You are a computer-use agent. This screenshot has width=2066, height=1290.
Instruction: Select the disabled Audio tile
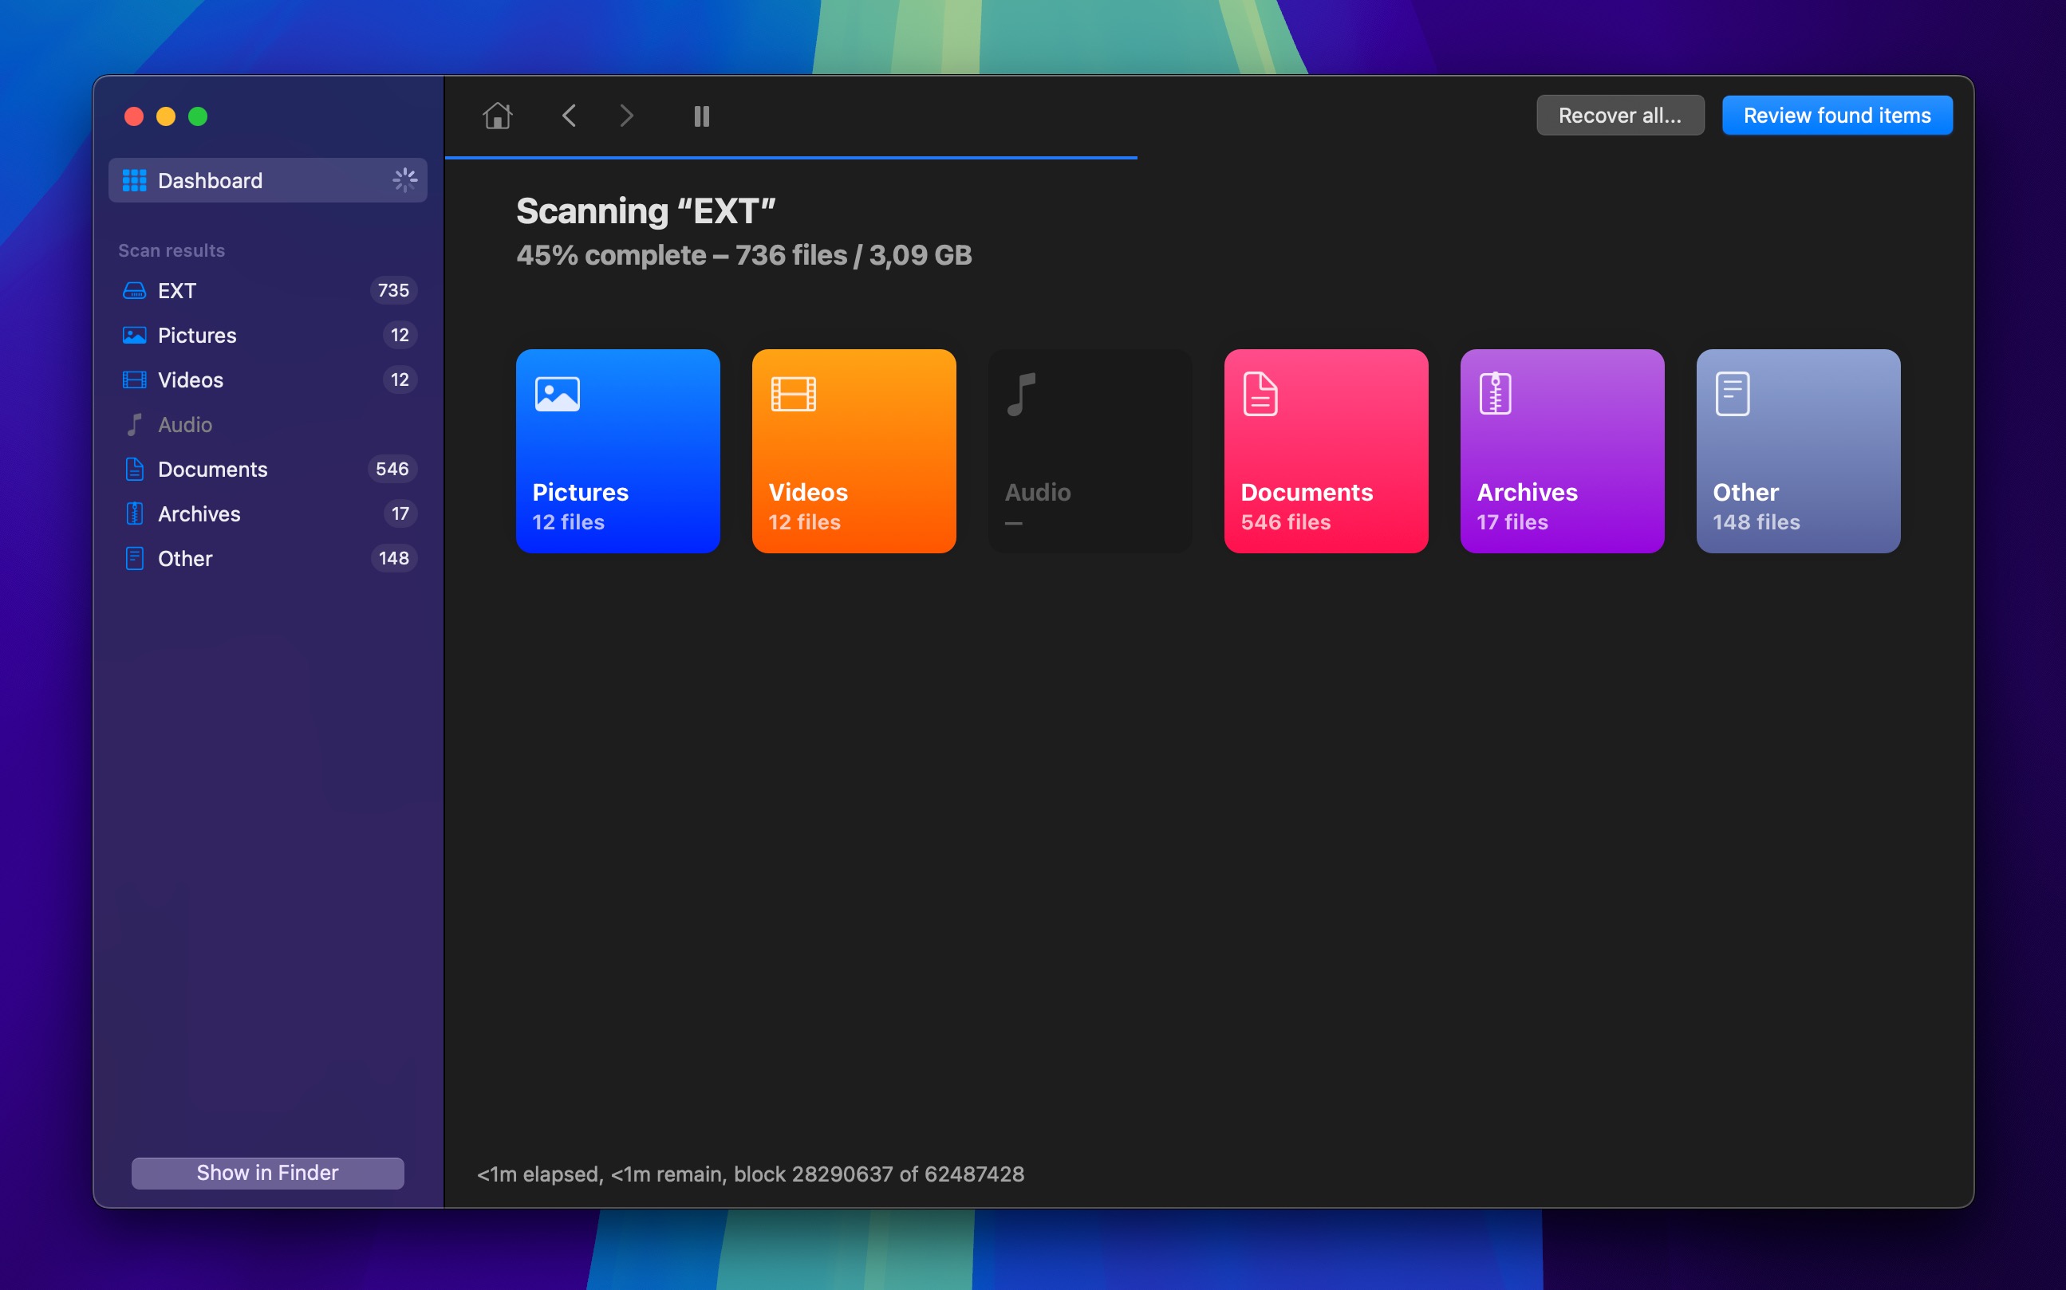[1090, 450]
